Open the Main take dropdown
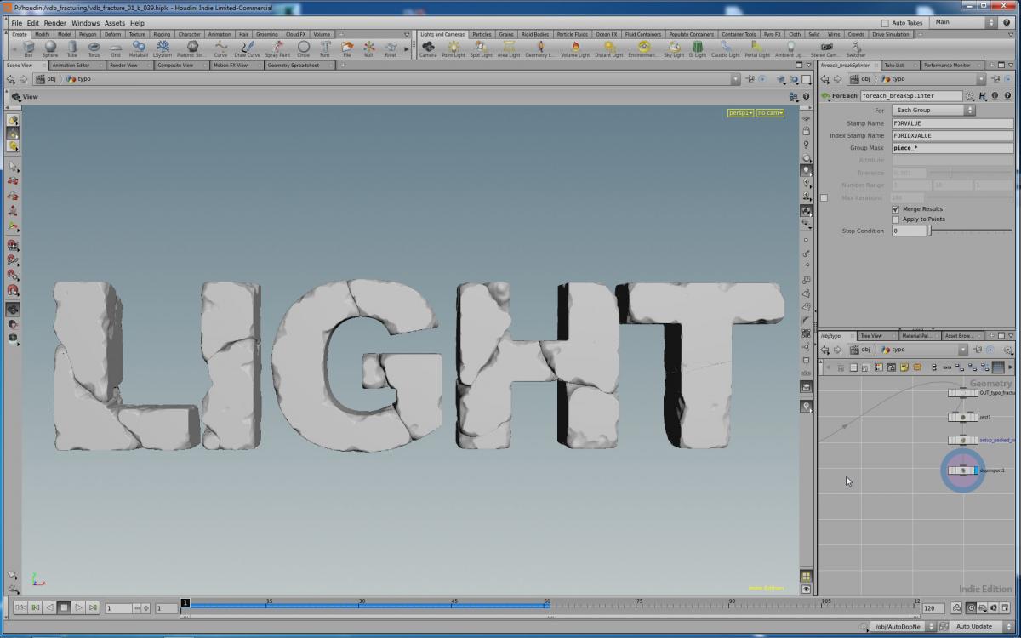 (x=966, y=22)
